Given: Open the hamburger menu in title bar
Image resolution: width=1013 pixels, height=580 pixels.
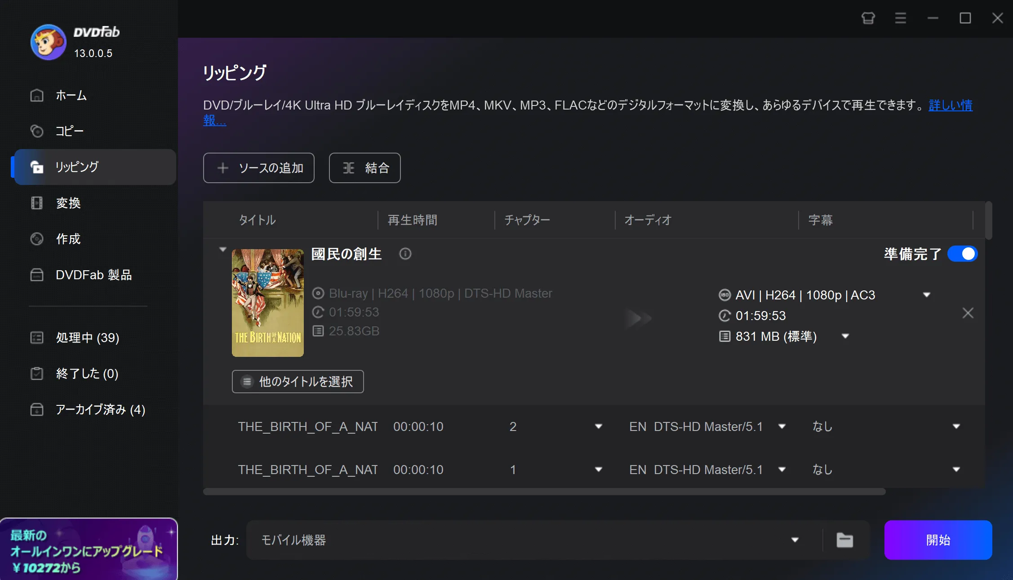Looking at the screenshot, I should (900, 18).
